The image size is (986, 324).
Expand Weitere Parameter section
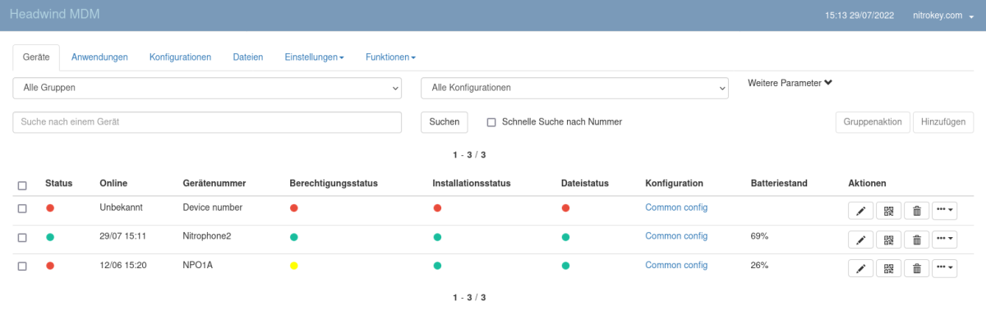tap(790, 83)
